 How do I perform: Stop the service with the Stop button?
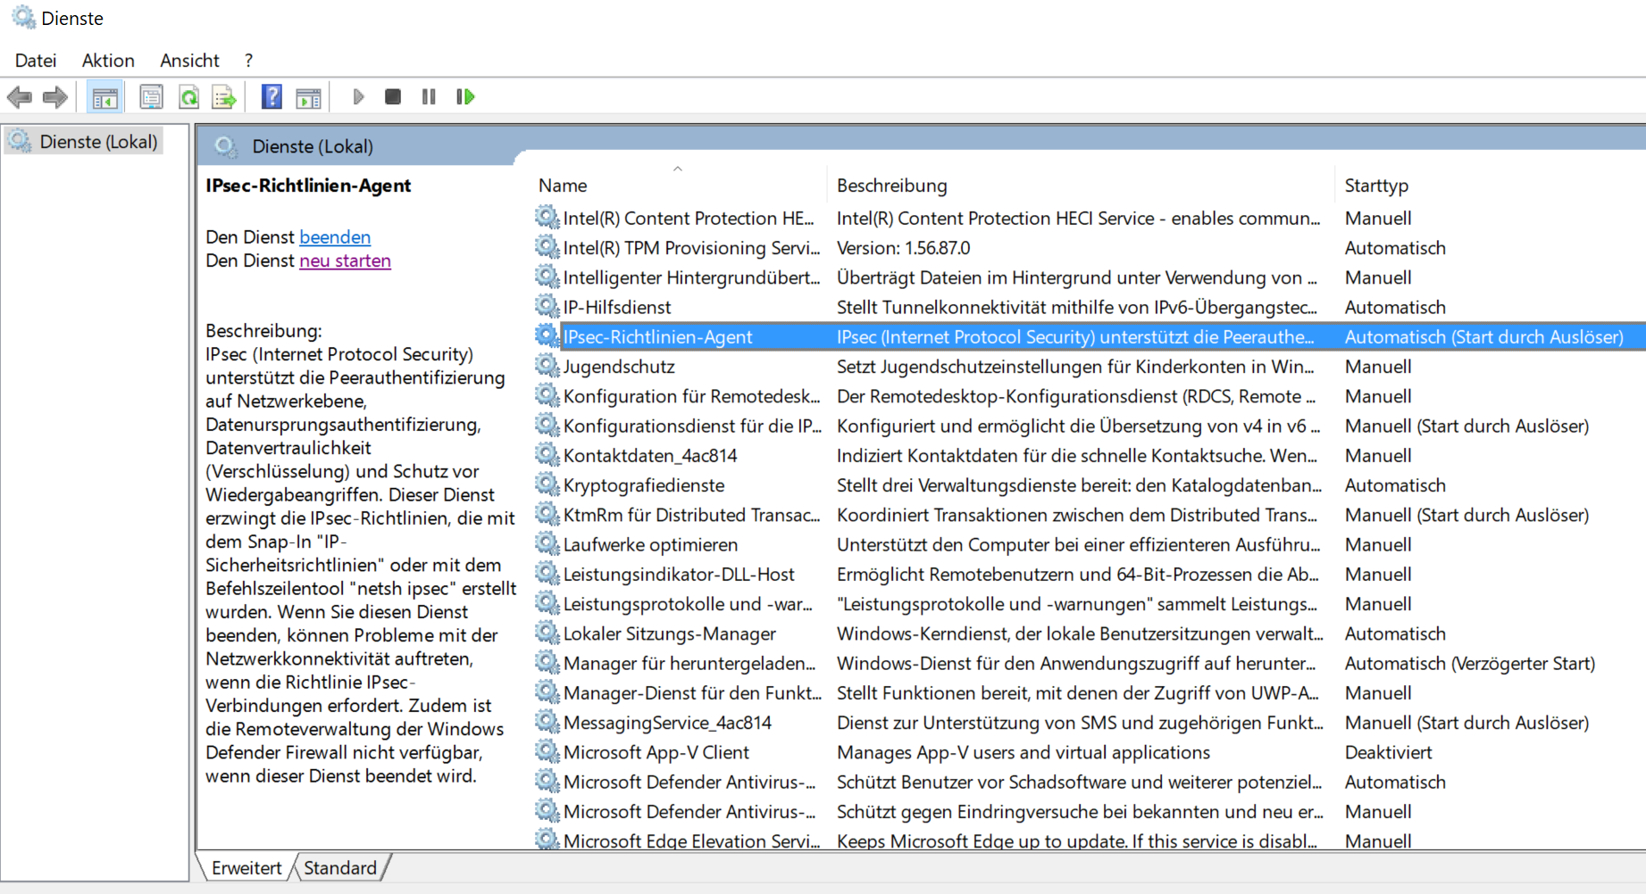coord(392,96)
